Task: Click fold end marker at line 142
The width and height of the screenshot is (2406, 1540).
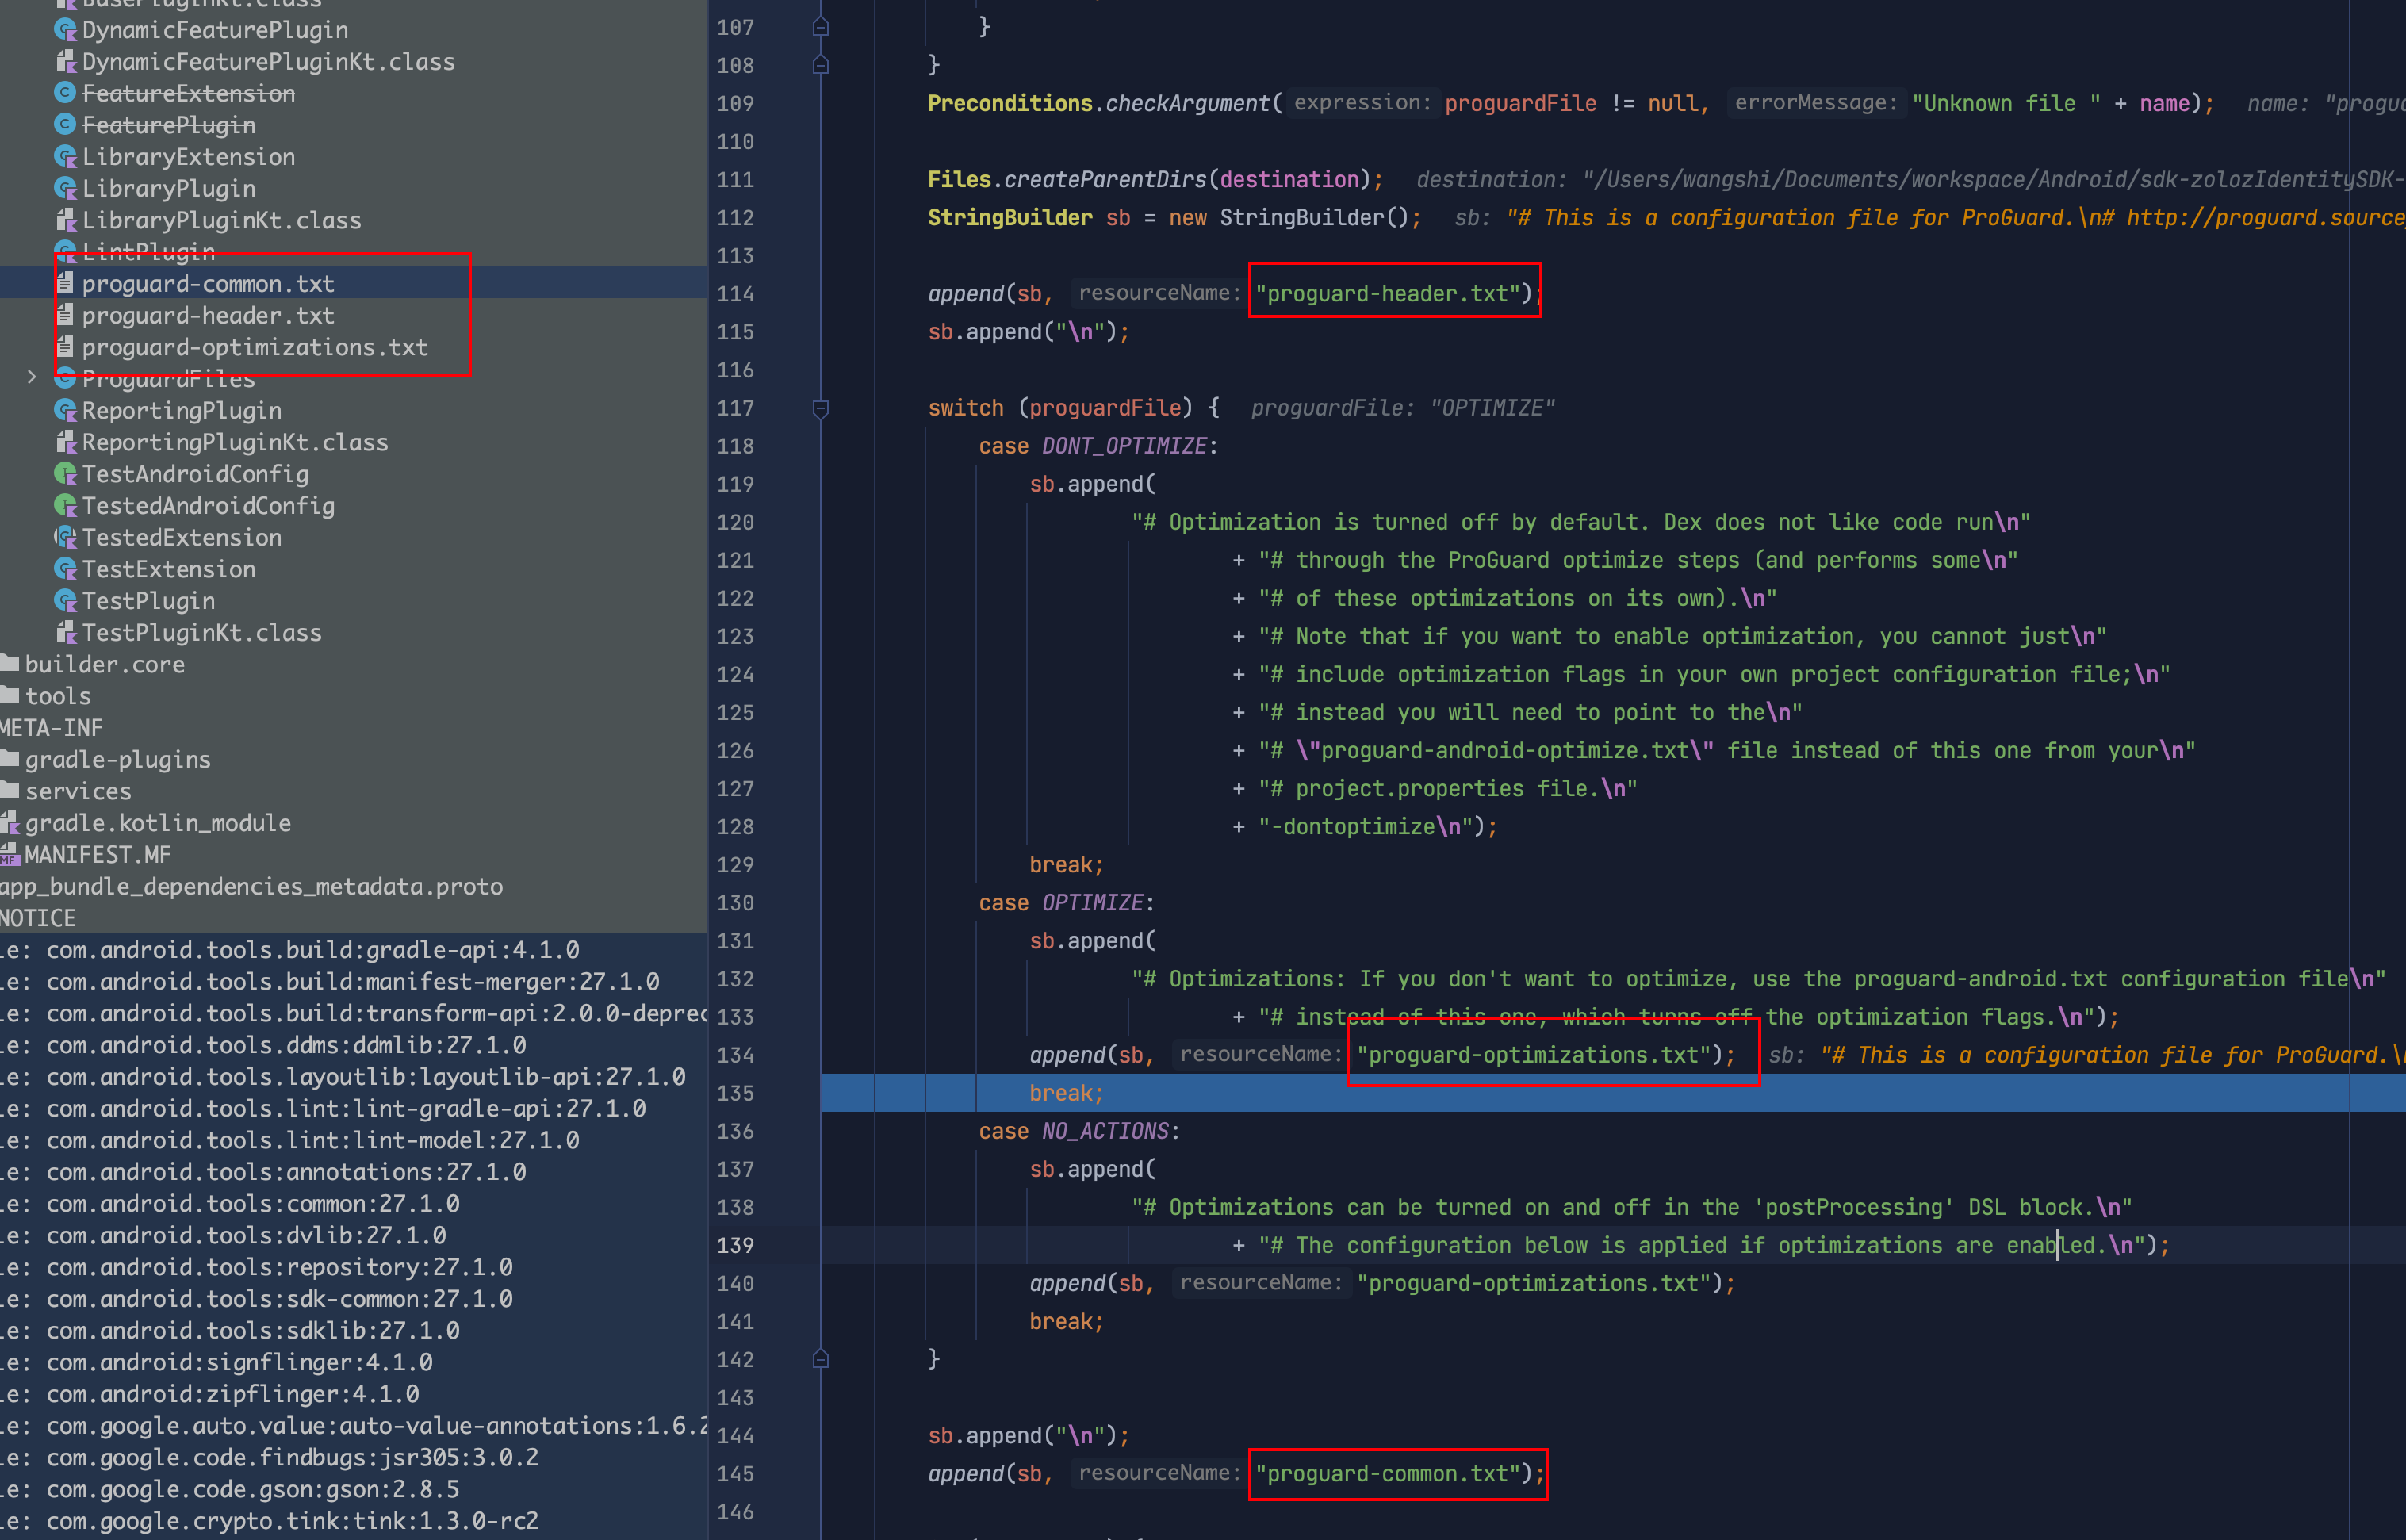Action: coord(820,1359)
